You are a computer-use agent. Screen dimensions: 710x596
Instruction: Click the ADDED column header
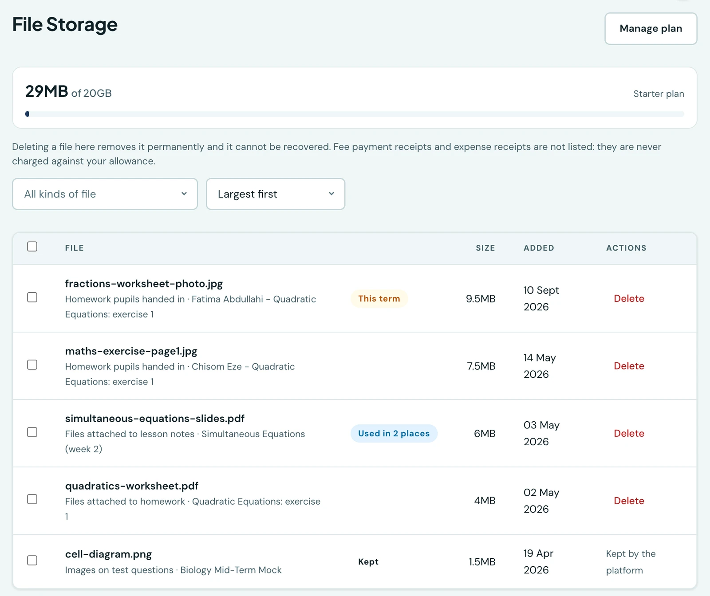pos(539,248)
